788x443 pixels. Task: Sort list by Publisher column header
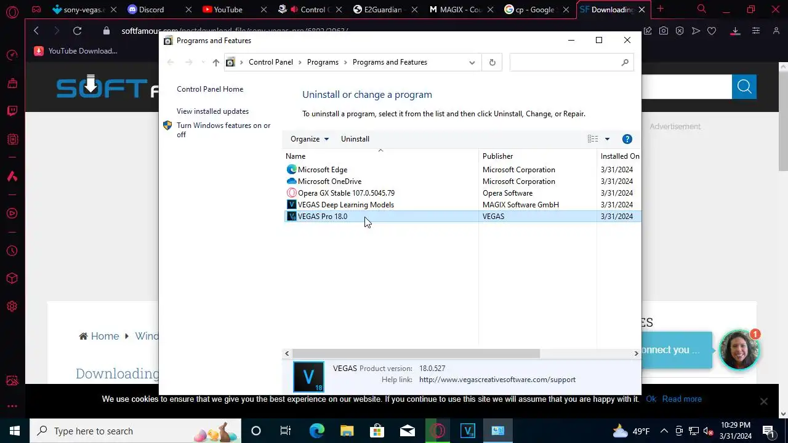(x=537, y=156)
